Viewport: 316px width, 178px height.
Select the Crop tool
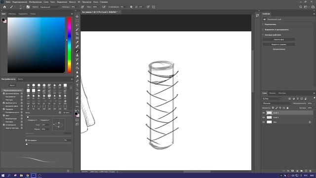[x=77, y=34]
